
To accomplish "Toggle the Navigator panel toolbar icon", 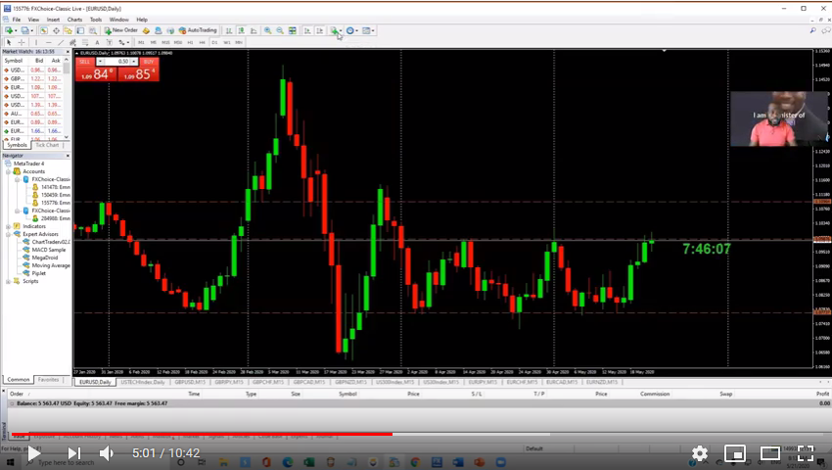I will coord(68,30).
